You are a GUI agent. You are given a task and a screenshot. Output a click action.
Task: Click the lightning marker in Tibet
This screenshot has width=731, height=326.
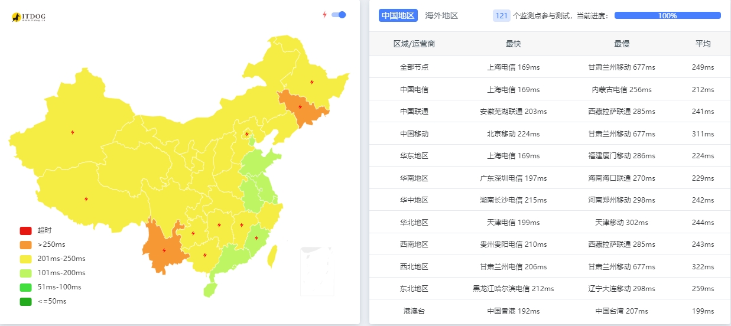point(87,199)
